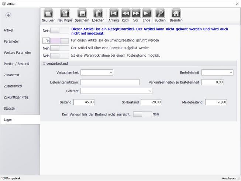The height and width of the screenshot is (181, 241).
Task: Open the Lieferant dropdown list
Action: [x=116, y=91]
